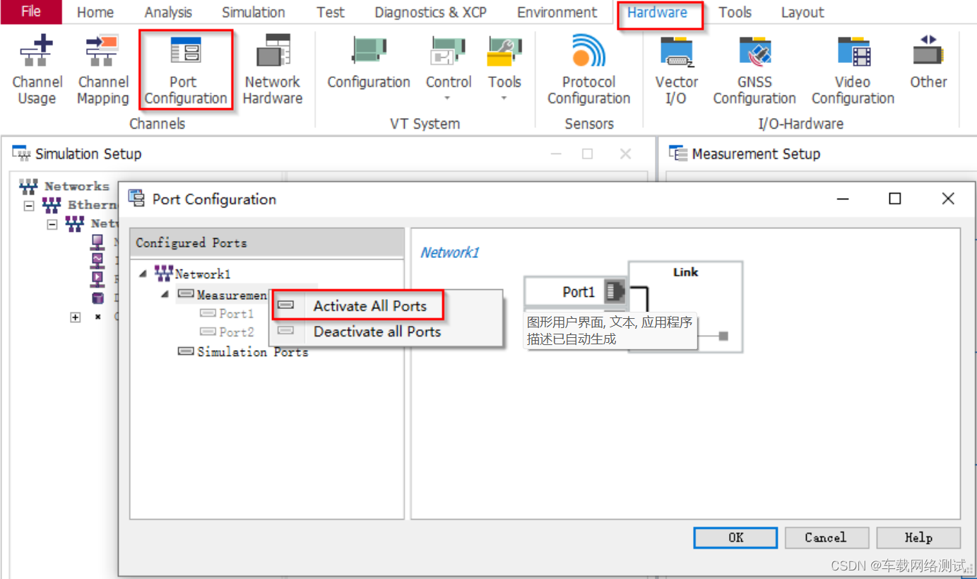Open Video Configuration
The image size is (977, 579).
tap(853, 70)
